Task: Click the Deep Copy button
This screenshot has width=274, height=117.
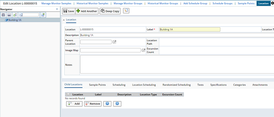Action: [110, 11]
